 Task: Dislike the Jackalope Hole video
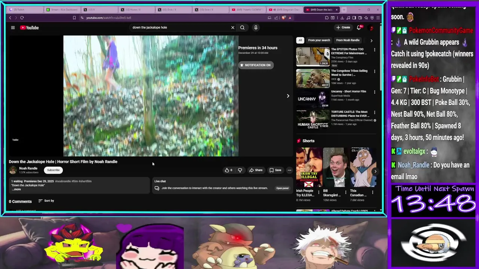[240, 170]
